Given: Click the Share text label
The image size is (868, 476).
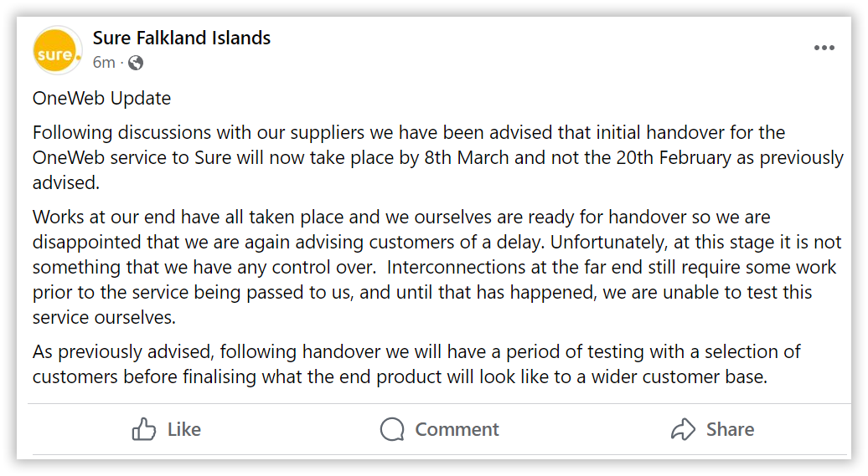Looking at the screenshot, I should [x=730, y=429].
